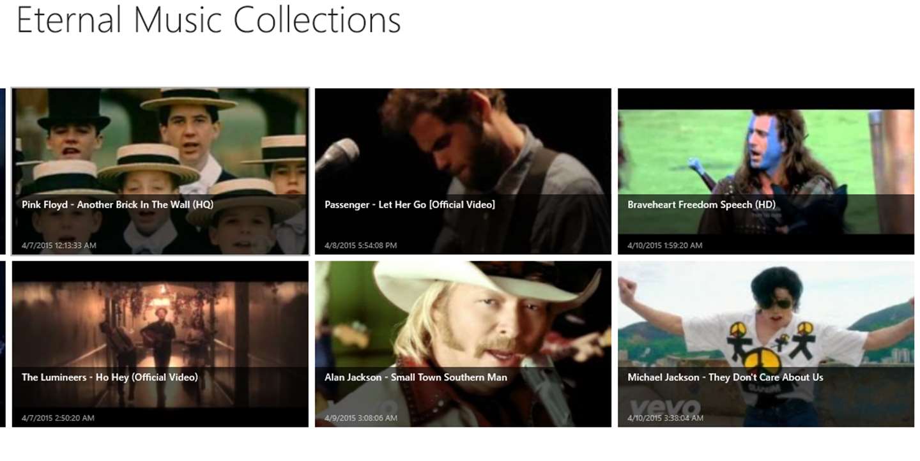The image size is (920, 461).
Task: Open The Lumineers Ho Hey video tile
Action: point(160,344)
